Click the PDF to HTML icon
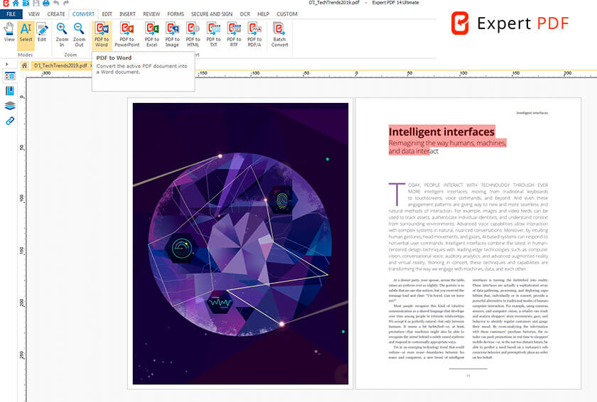Screen dimensions: 597x402 [x=193, y=33]
